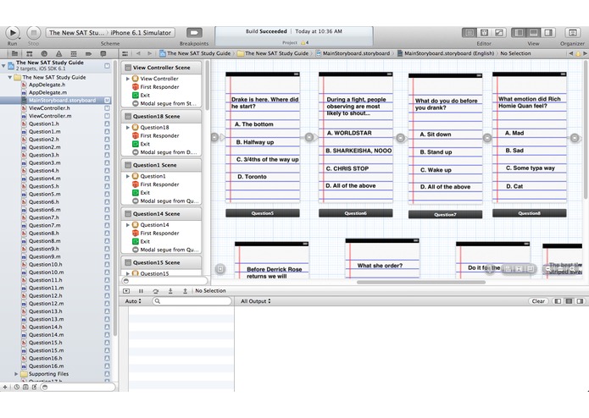Click Step out debug icon
Image resolution: width=589 pixels, height=418 pixels.
pos(185,291)
